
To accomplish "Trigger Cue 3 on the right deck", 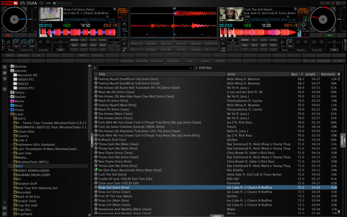I will tap(264, 45).
